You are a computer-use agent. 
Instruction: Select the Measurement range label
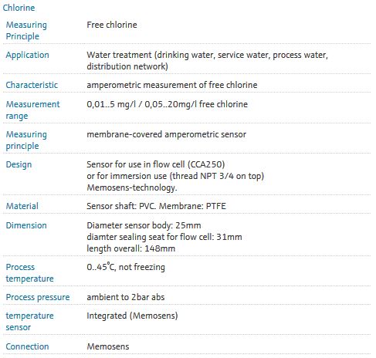tap(32, 110)
